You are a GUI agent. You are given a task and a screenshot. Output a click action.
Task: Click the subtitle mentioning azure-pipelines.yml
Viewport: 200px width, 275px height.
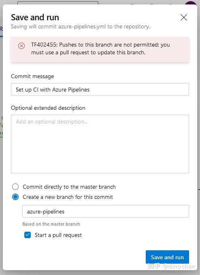[x=81, y=26]
